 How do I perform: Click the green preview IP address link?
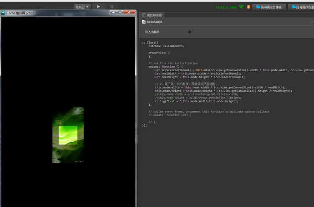click(226, 7)
